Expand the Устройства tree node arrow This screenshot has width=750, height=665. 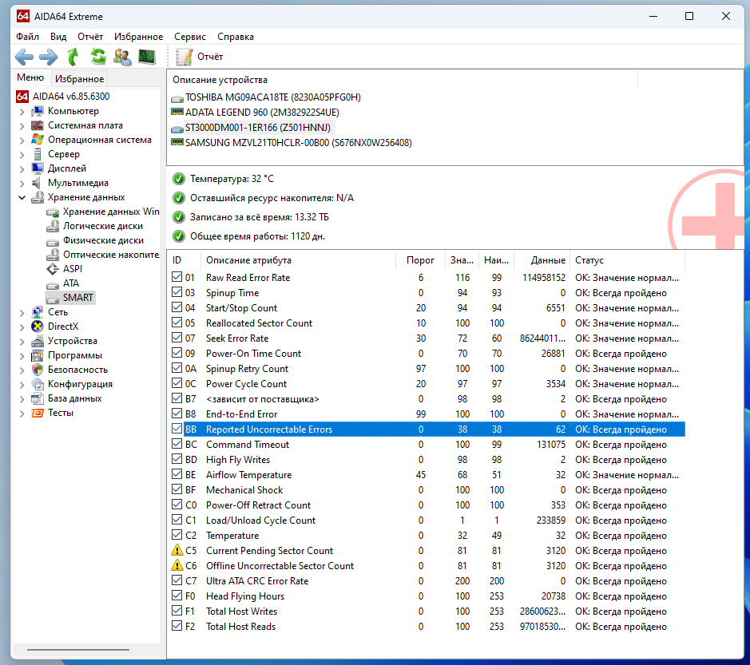(x=22, y=342)
